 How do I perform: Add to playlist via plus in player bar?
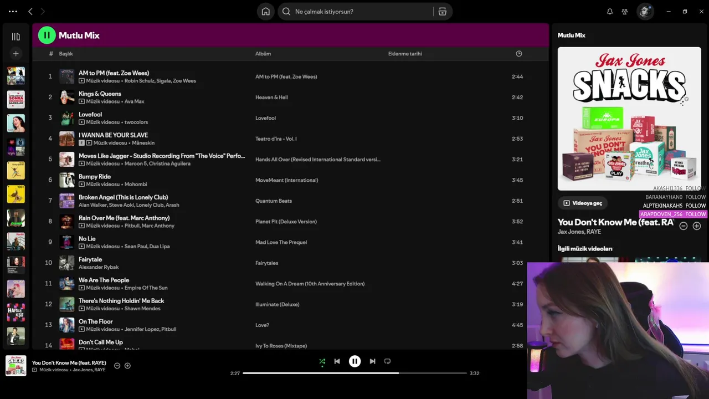[127, 366]
